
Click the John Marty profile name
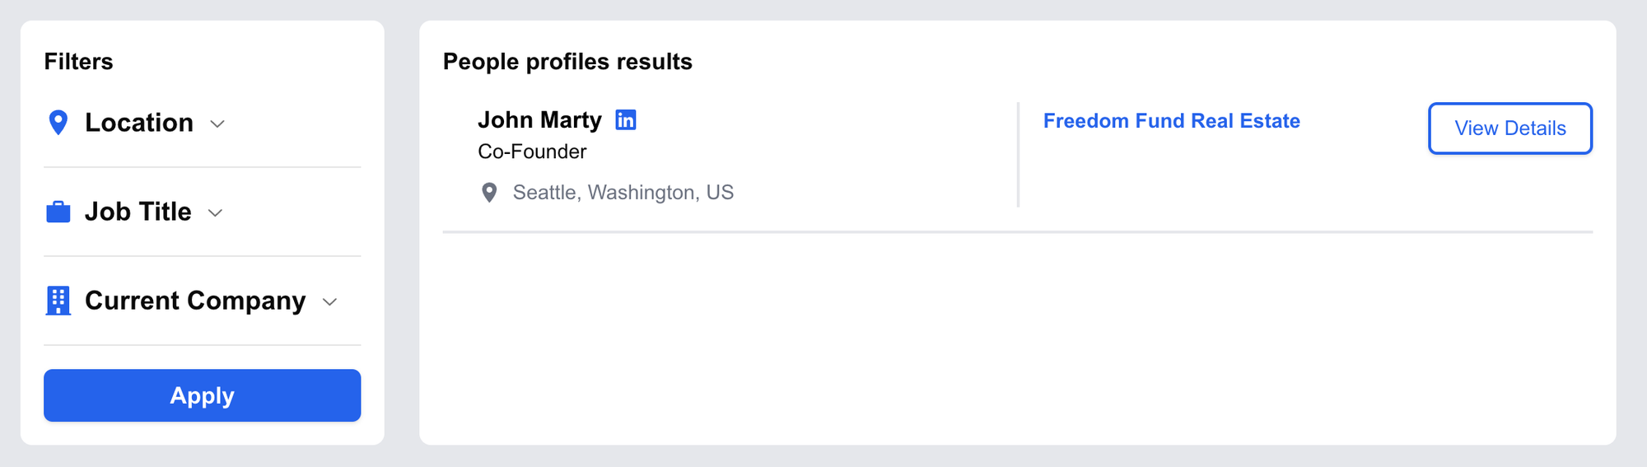pos(540,120)
